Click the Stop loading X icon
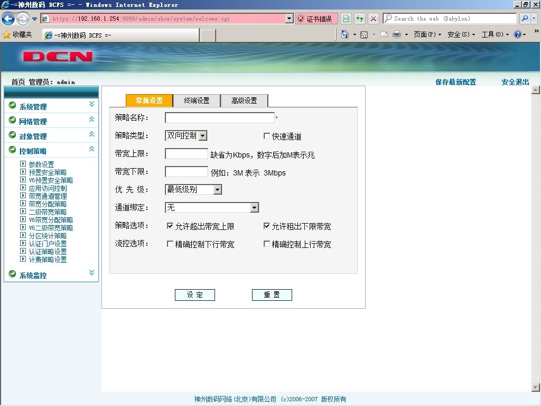The height and width of the screenshot is (406, 541). pos(374,19)
